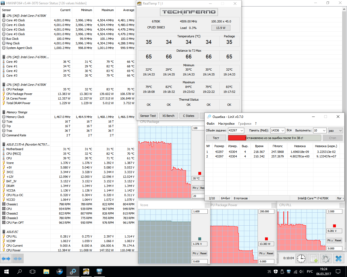The height and width of the screenshot is (277, 347).
Task: Click the greyed collapse-columns arrows in HWiNFO toolbar
Action: point(17,259)
